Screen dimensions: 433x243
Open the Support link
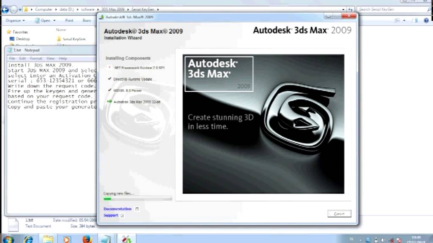click(x=111, y=215)
